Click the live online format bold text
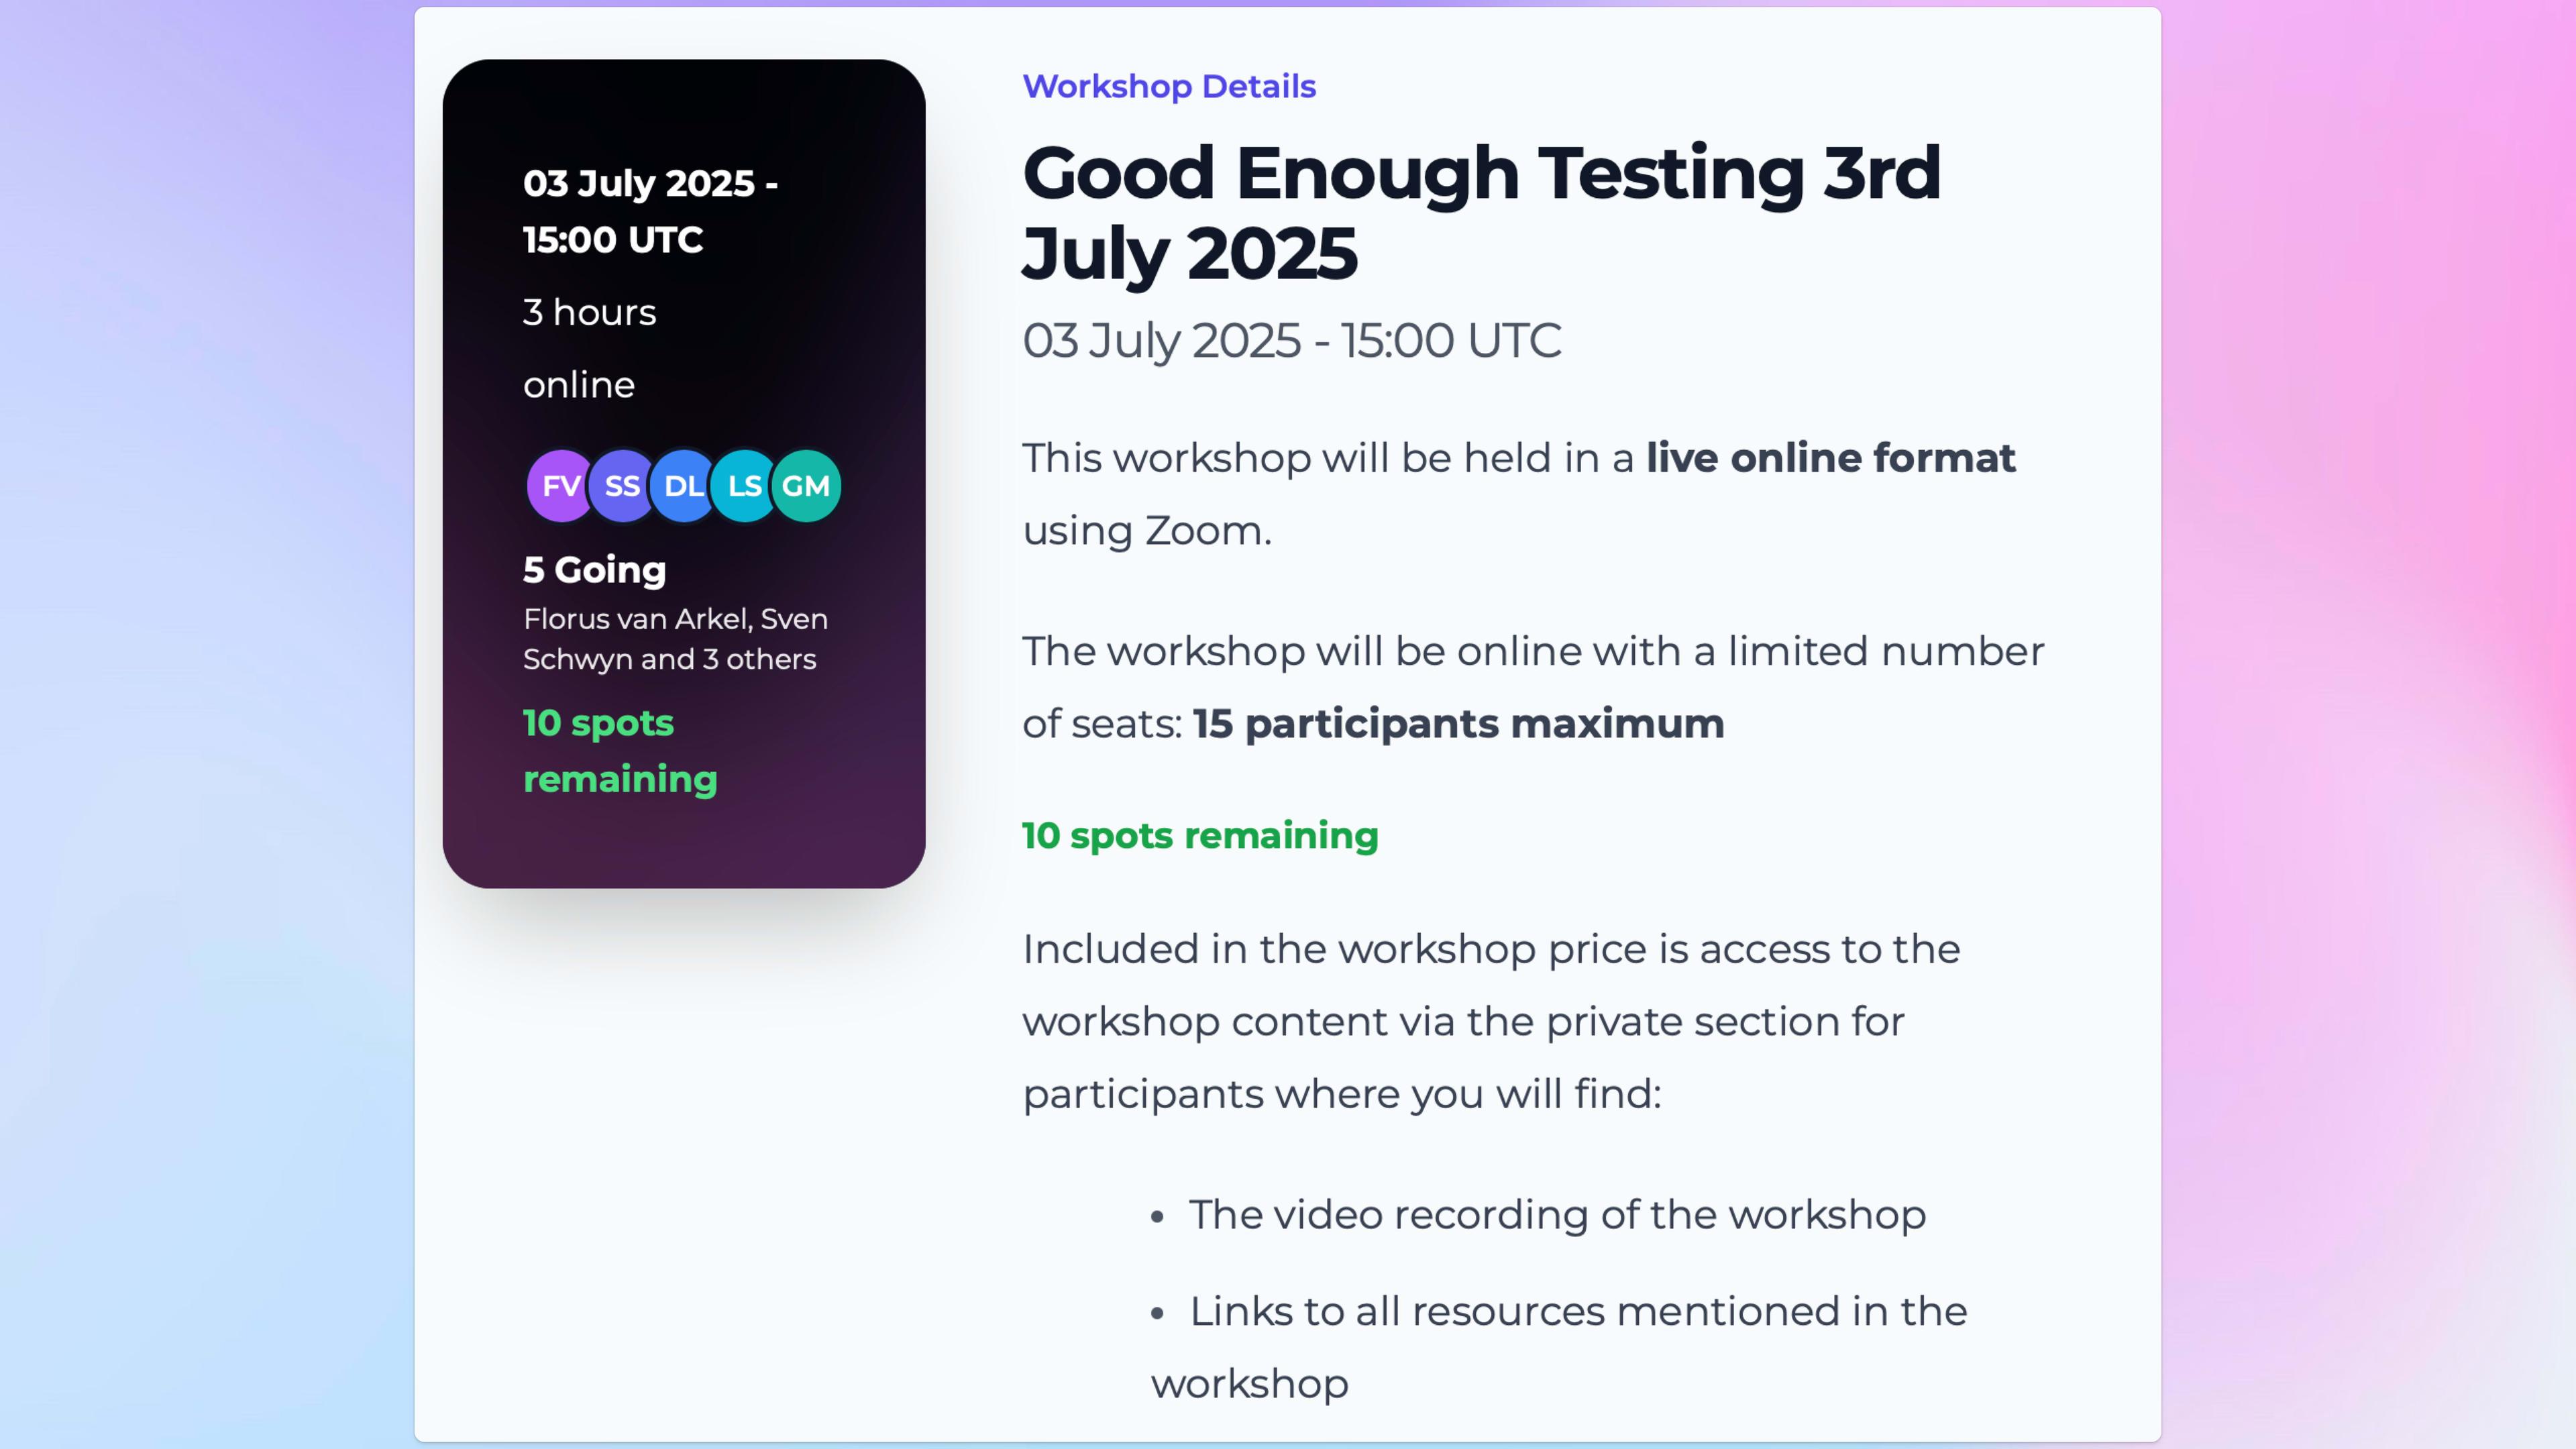The height and width of the screenshot is (1449, 2576). (1830, 458)
